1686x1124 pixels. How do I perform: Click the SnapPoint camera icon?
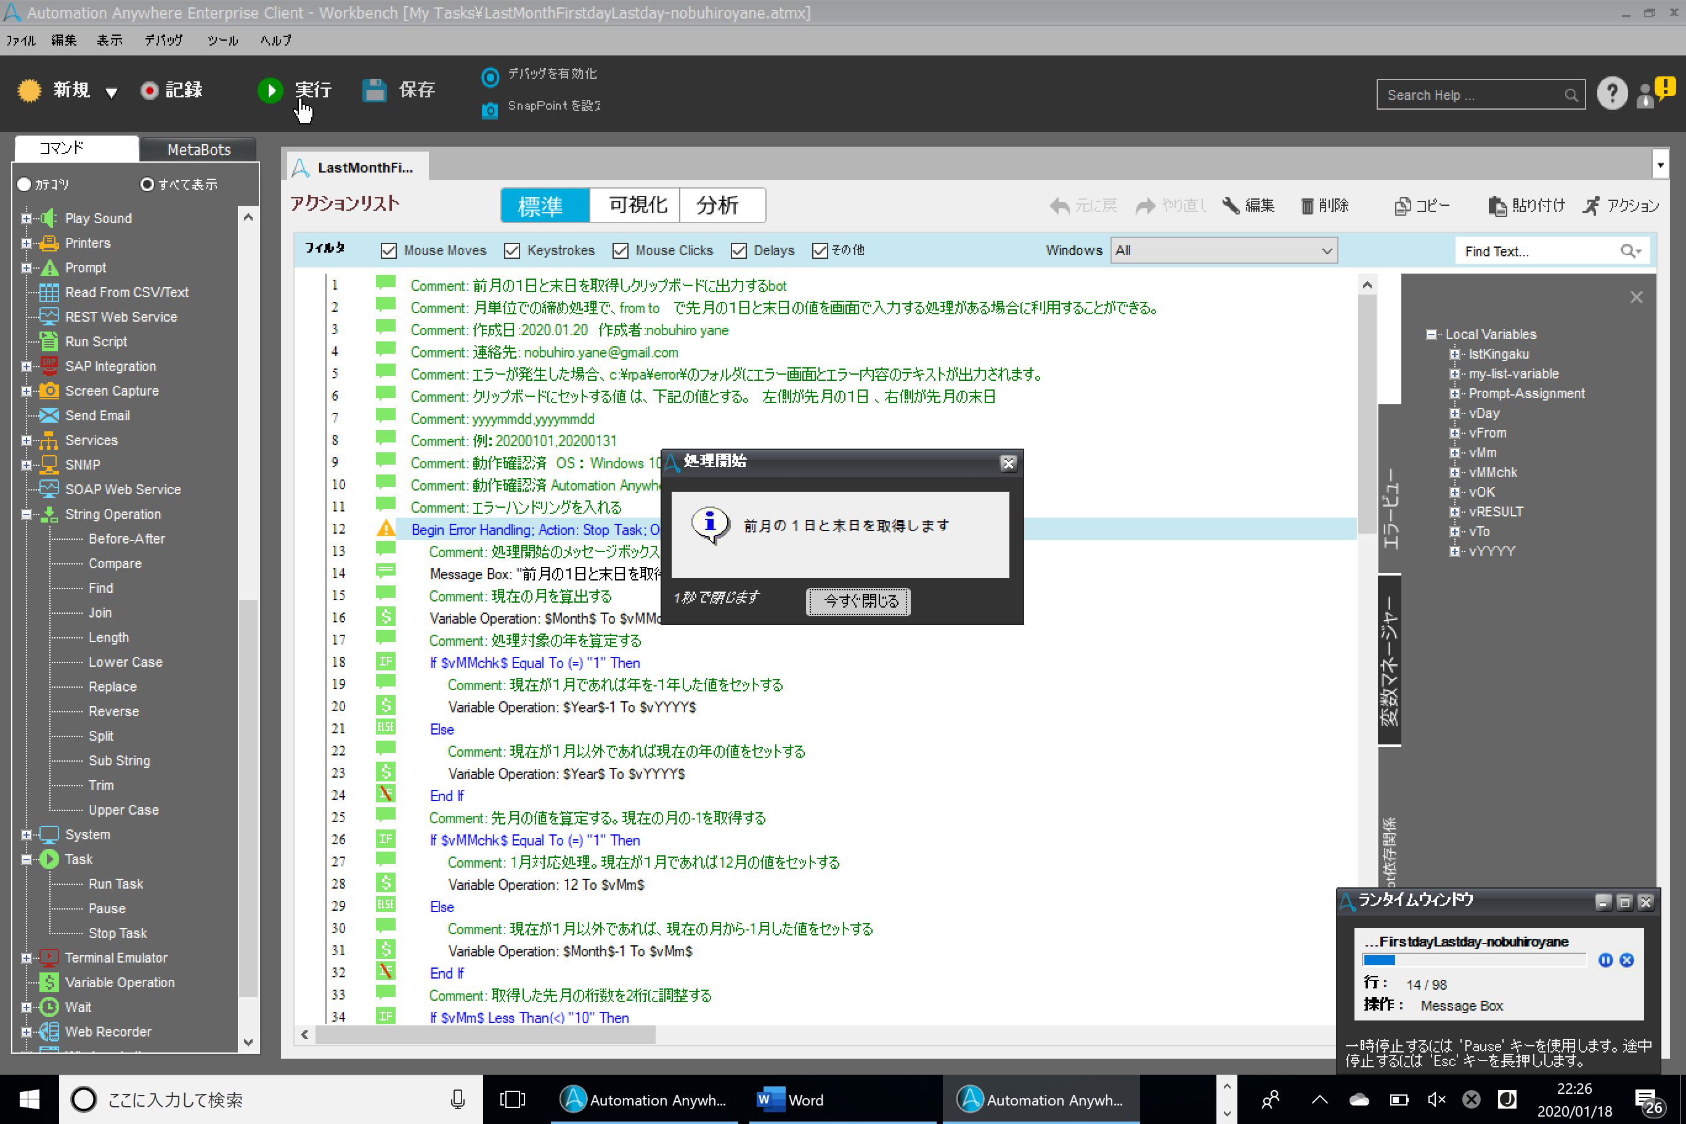490,110
